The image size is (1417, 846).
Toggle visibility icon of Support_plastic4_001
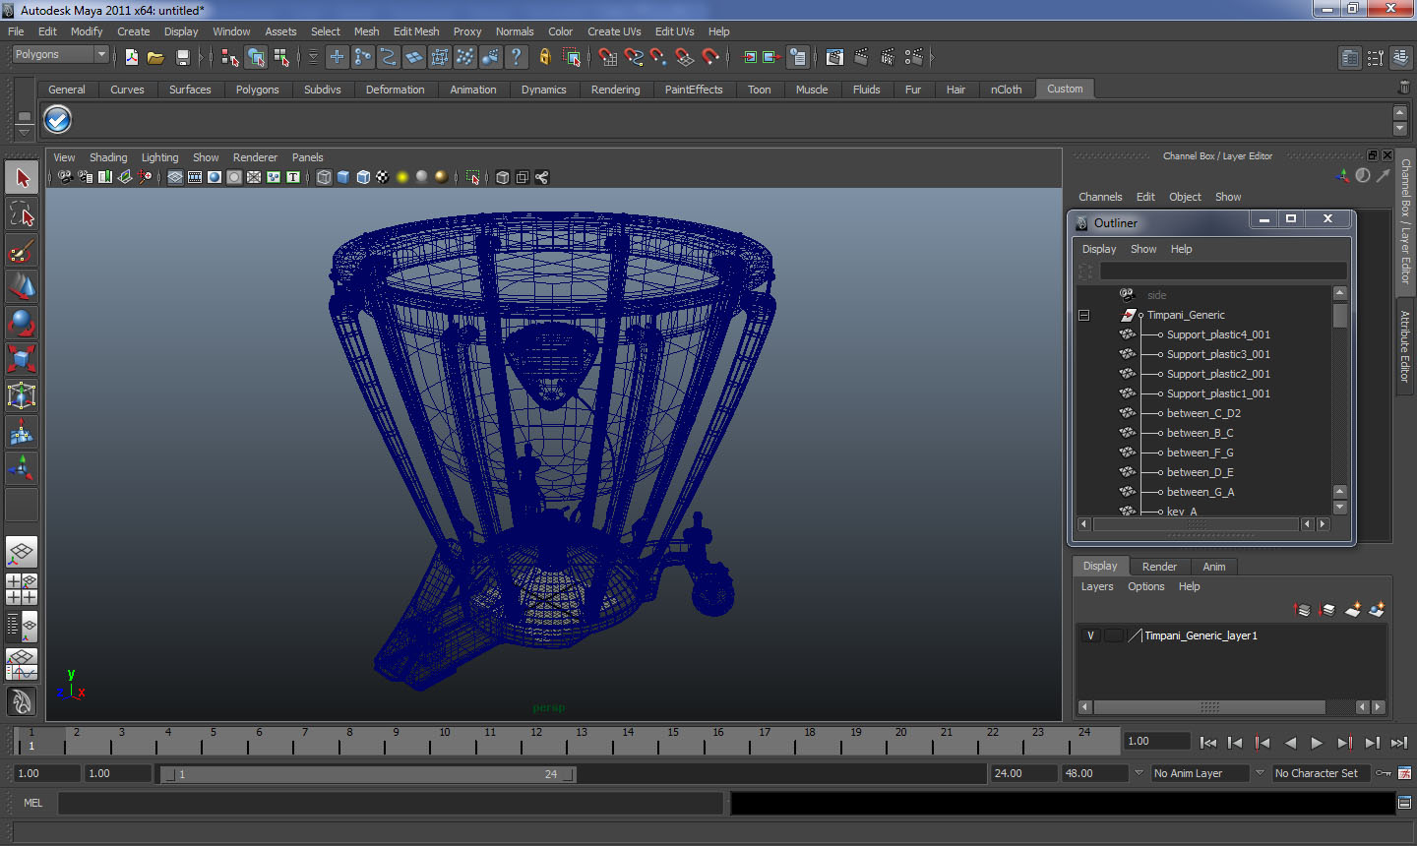click(x=1127, y=334)
